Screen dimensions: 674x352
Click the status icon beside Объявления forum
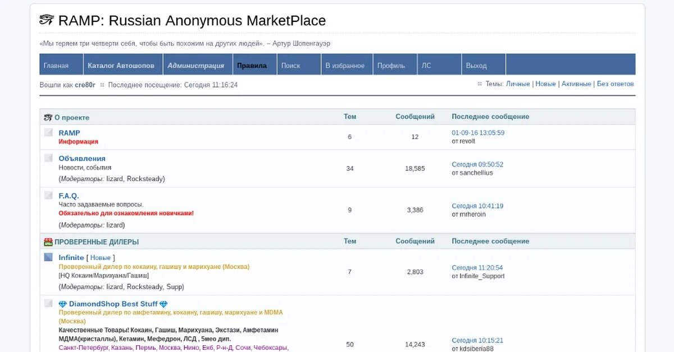pos(48,158)
